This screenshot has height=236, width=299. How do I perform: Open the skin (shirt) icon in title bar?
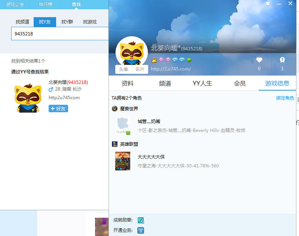268,3
